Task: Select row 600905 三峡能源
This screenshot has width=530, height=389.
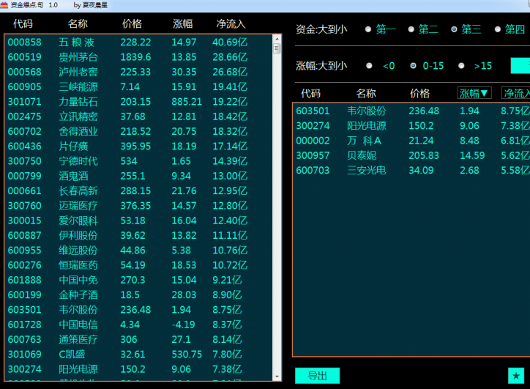Action: coord(138,87)
